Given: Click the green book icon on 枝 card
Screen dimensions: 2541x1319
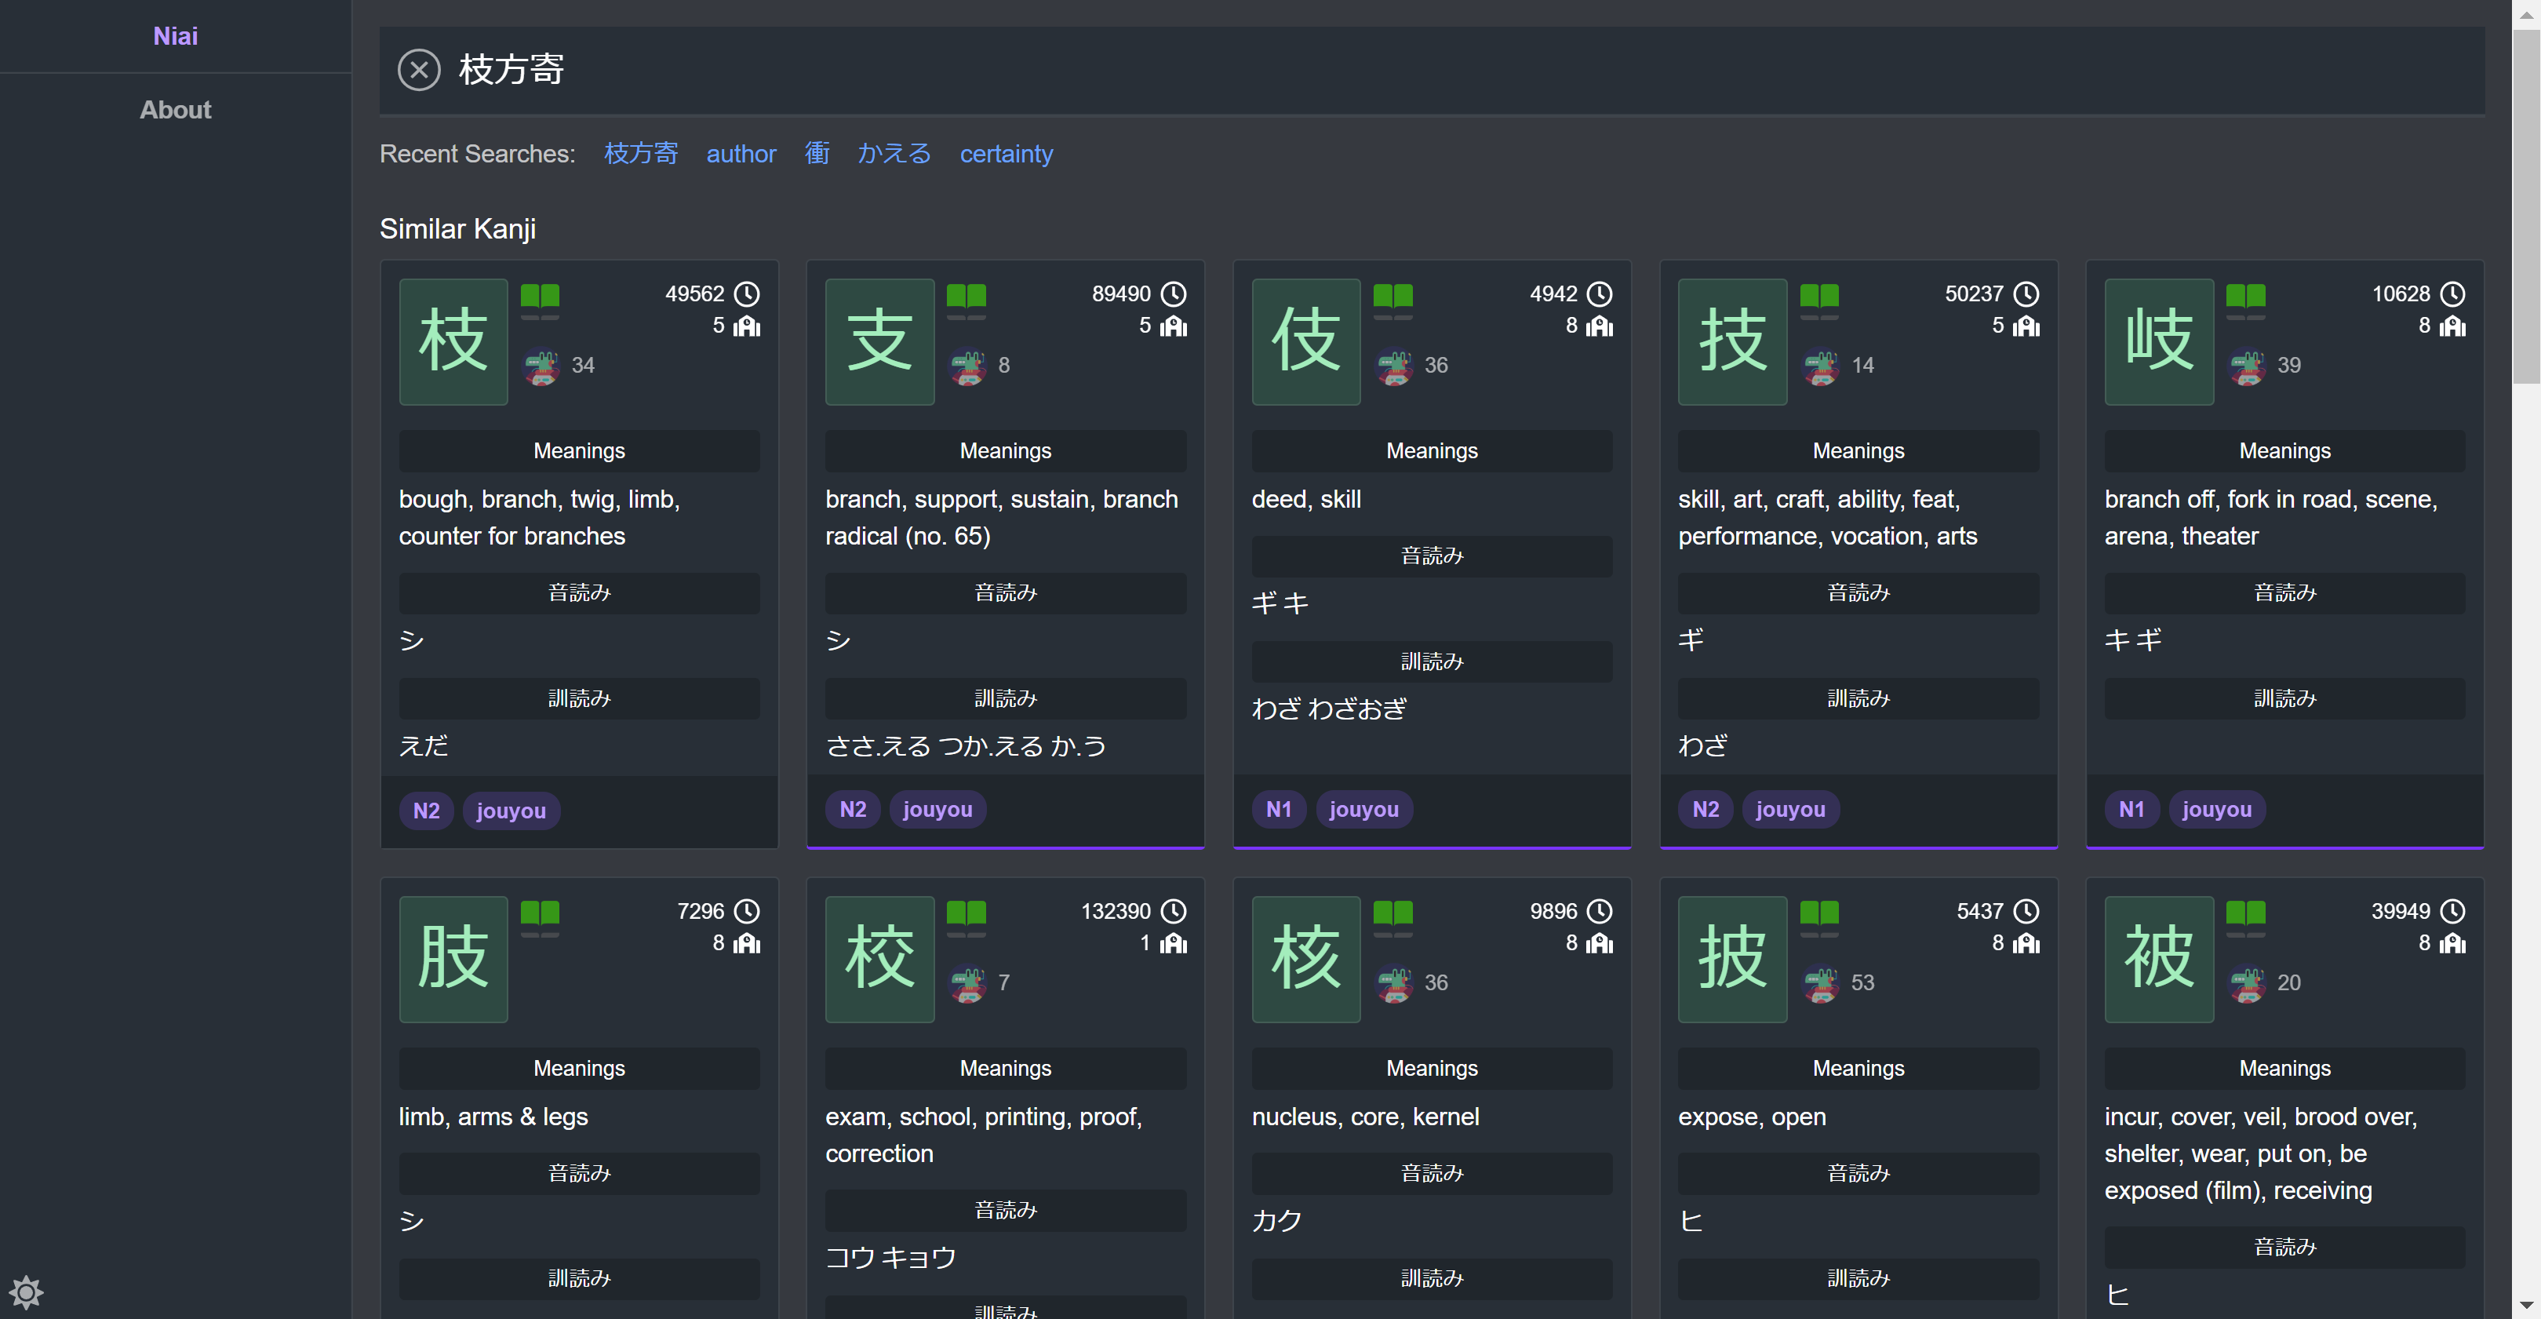Looking at the screenshot, I should pyautogui.click(x=540, y=295).
